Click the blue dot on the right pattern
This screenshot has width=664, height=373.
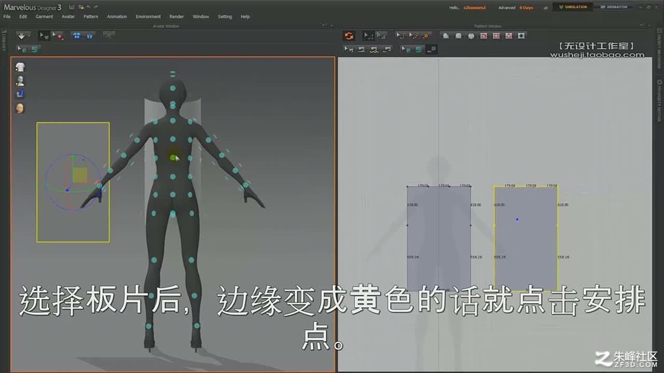517,220
